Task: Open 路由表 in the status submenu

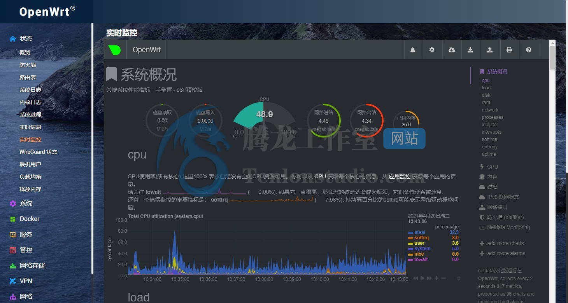Action: (28, 77)
